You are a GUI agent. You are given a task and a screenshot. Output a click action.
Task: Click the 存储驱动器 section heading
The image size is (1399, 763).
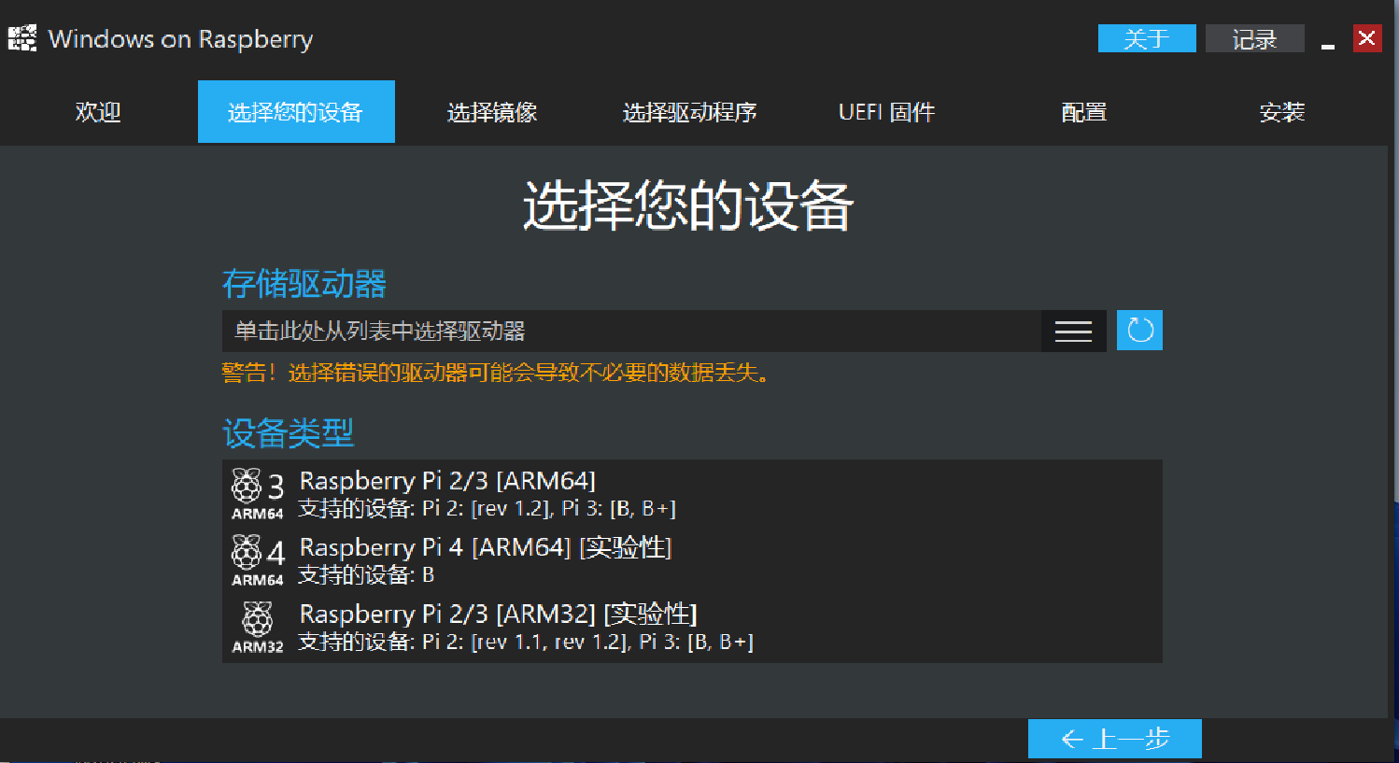pos(304,284)
